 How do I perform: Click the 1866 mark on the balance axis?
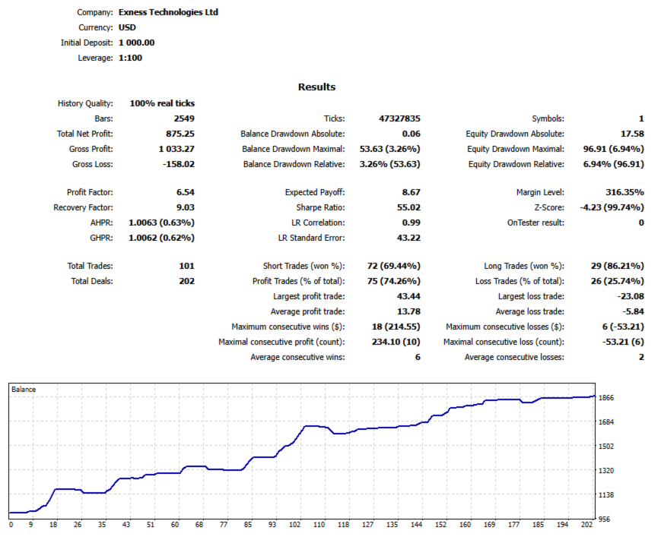coord(606,398)
